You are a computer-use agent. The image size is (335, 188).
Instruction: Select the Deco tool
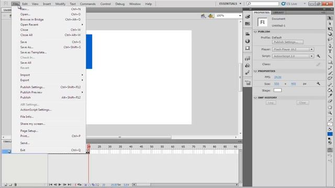coord(330,78)
